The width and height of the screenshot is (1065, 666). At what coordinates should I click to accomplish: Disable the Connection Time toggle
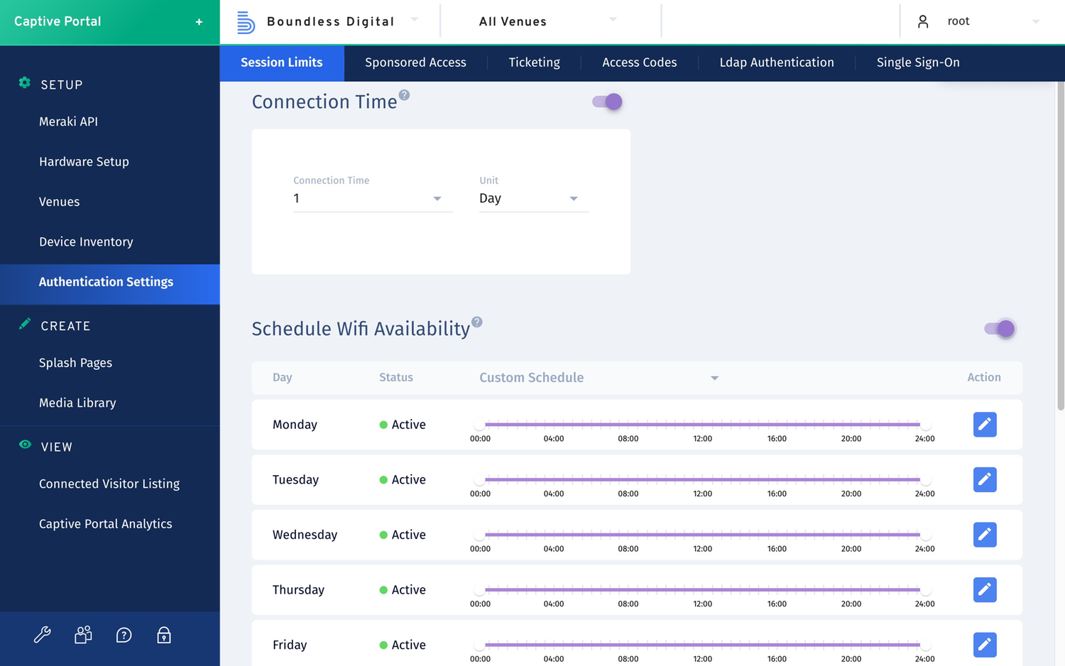click(x=606, y=102)
